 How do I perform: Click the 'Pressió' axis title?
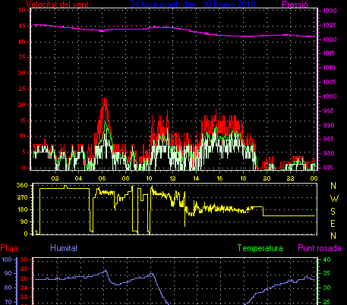pos(295,5)
